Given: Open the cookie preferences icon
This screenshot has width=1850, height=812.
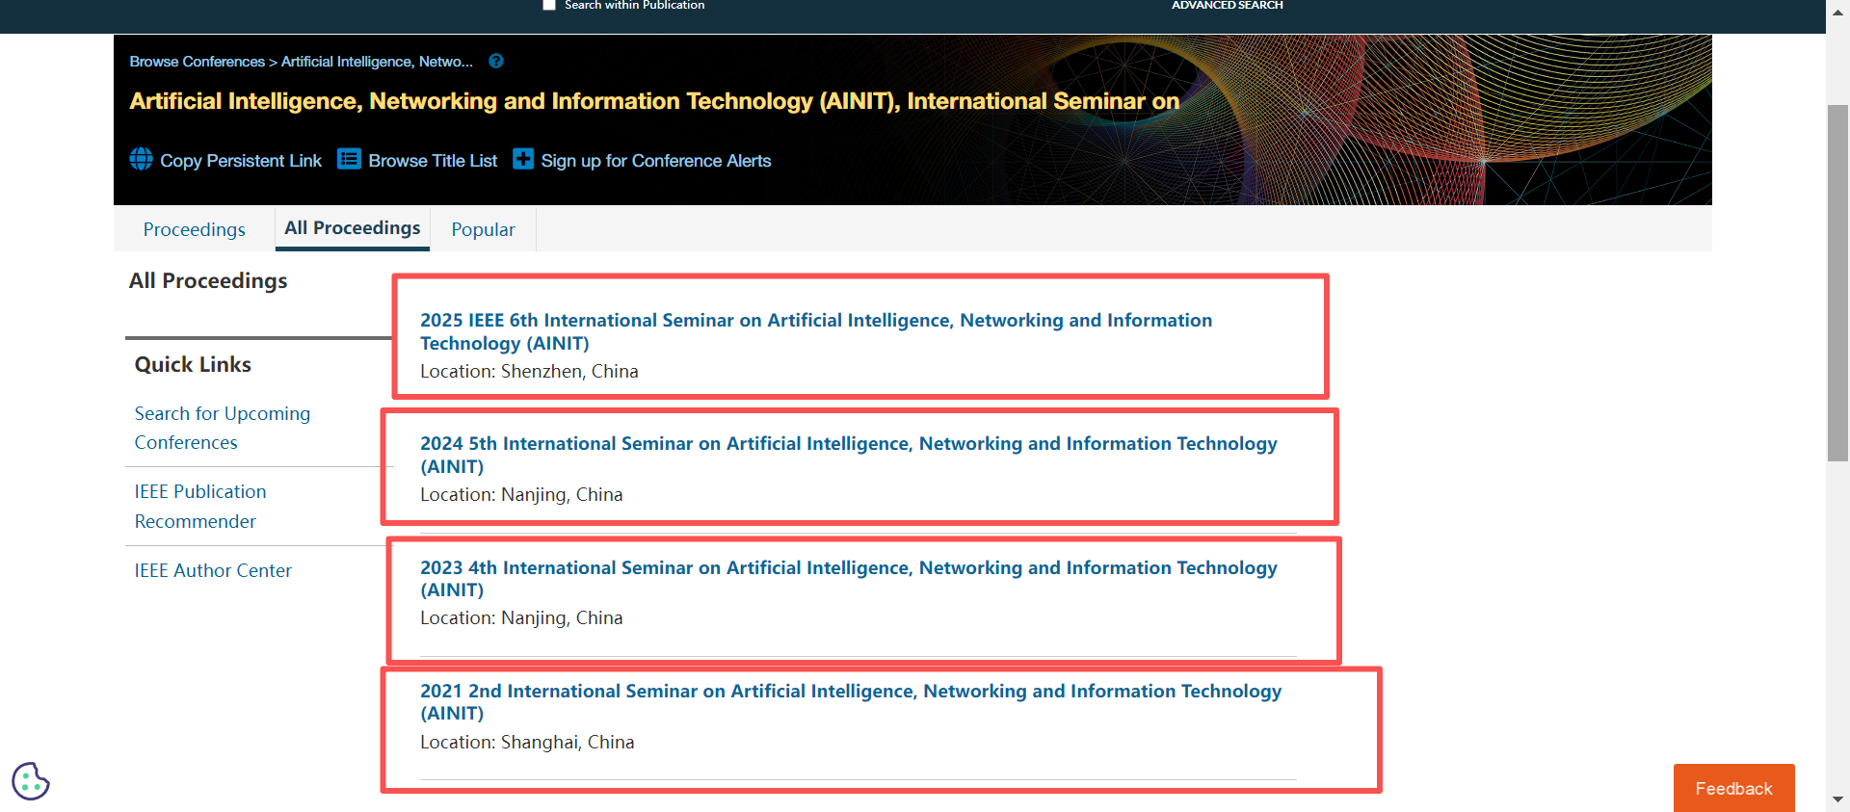Looking at the screenshot, I should (31, 781).
